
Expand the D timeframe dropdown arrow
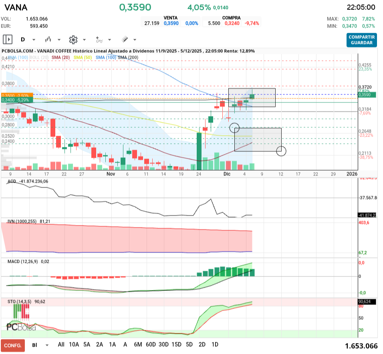click(x=34, y=40)
